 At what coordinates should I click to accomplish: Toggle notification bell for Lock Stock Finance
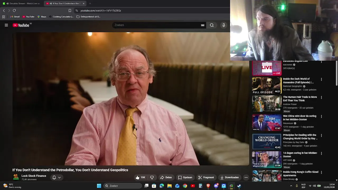[54, 178]
